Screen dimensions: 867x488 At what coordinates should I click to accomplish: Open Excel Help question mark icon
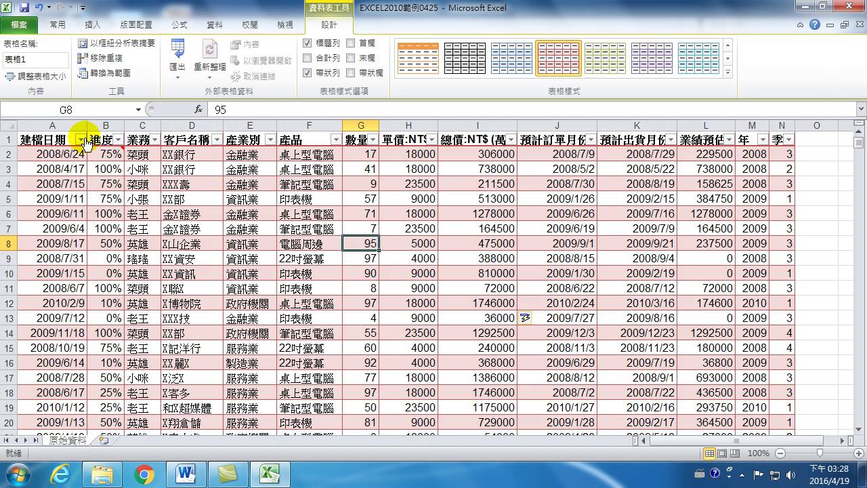815,24
